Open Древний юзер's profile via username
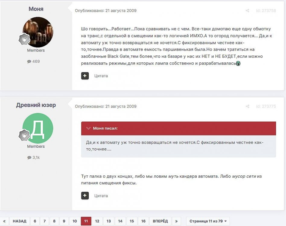 point(36,105)
